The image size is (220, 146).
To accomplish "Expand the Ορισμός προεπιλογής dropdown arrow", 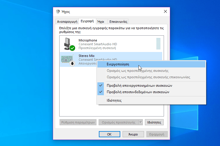I will click(141, 122).
